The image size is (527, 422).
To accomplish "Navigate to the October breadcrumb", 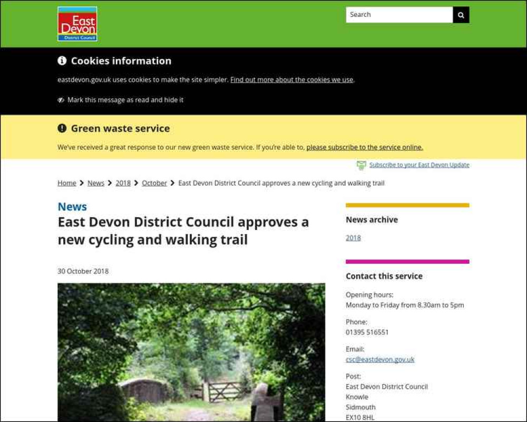I will (154, 183).
